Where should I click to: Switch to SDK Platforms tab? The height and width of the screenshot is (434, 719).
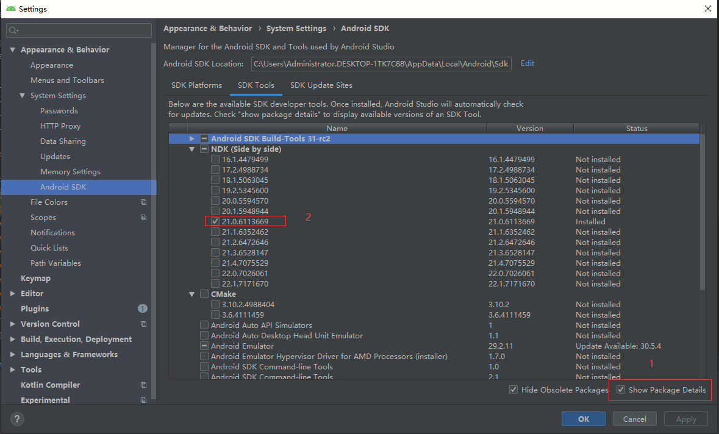click(196, 85)
